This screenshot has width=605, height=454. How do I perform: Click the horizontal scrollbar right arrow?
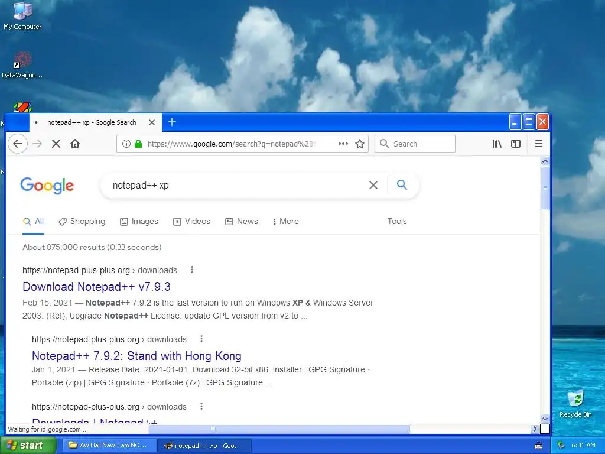coord(534,429)
